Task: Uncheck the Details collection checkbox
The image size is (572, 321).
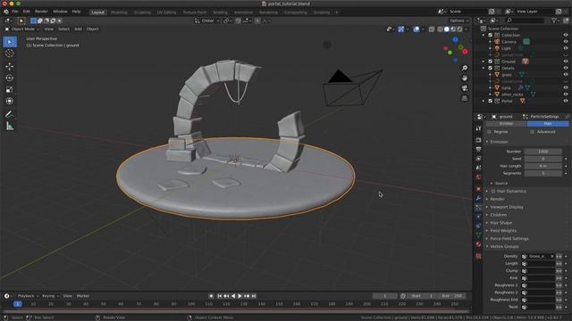Action: 491,68
